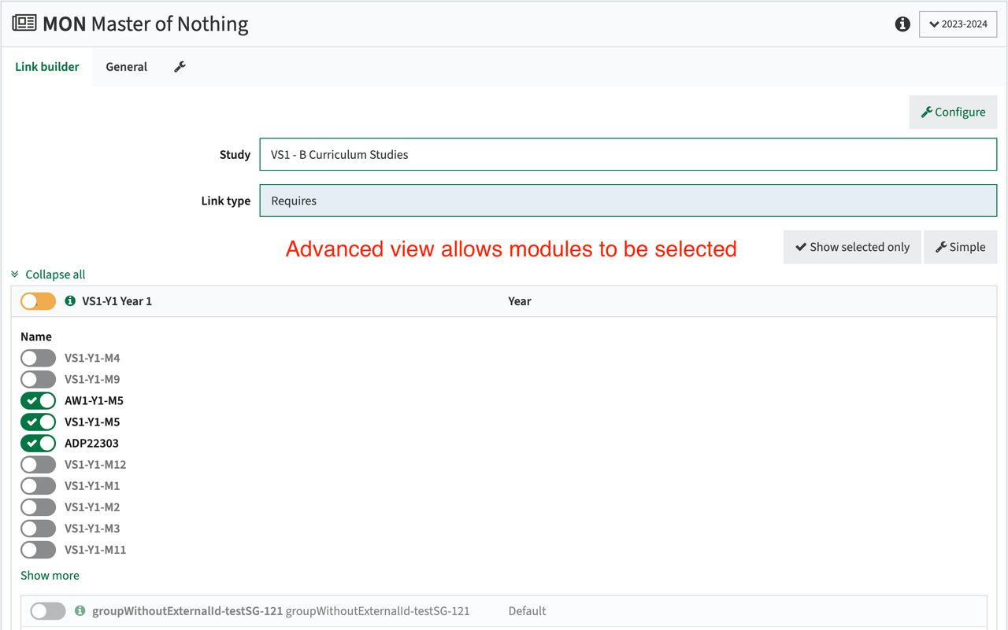Click the Year type label in header row
1008x630 pixels.
[520, 300]
